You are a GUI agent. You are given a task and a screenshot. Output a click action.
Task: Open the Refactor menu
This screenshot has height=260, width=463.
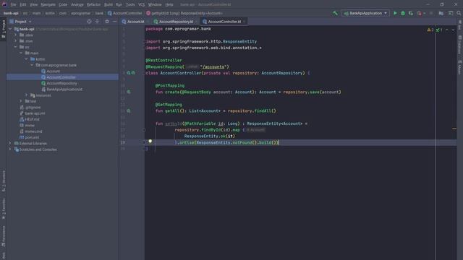point(93,5)
